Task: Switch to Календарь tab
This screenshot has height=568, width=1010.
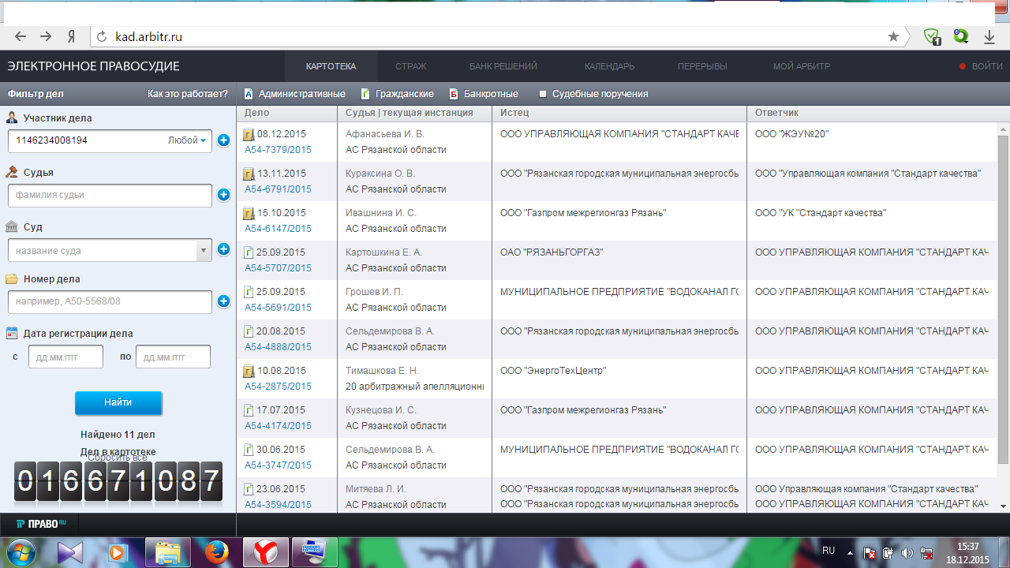Action: tap(609, 66)
